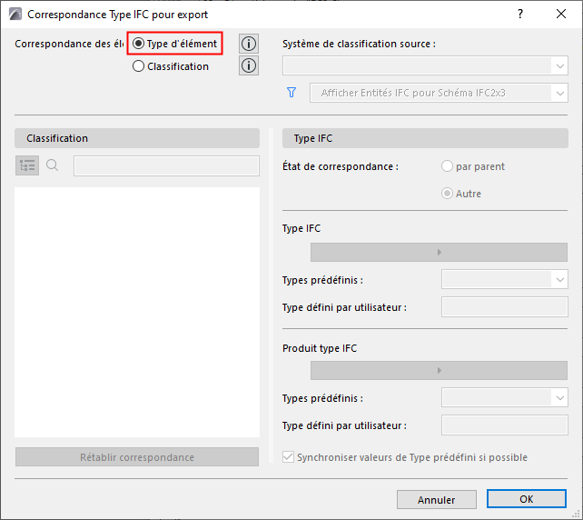Click the info icon beside Type d'élément

click(249, 44)
